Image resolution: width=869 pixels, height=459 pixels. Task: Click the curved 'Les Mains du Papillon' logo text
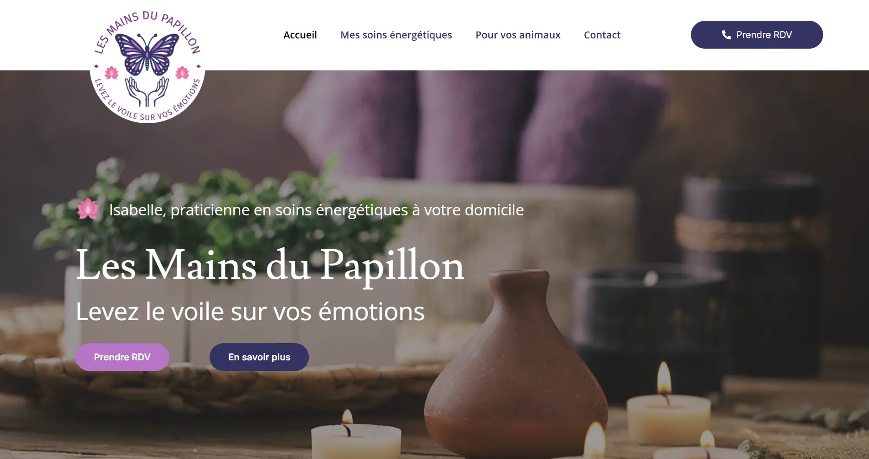pos(147,30)
